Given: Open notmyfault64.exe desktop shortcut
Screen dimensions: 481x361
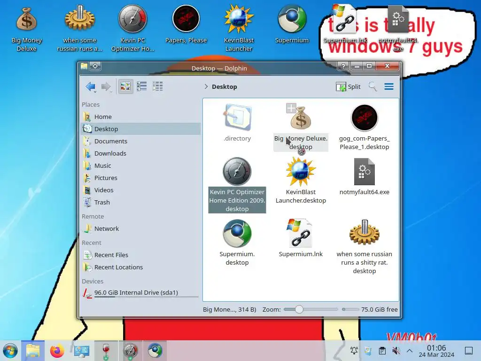Looking at the screenshot, I should click(398, 28).
